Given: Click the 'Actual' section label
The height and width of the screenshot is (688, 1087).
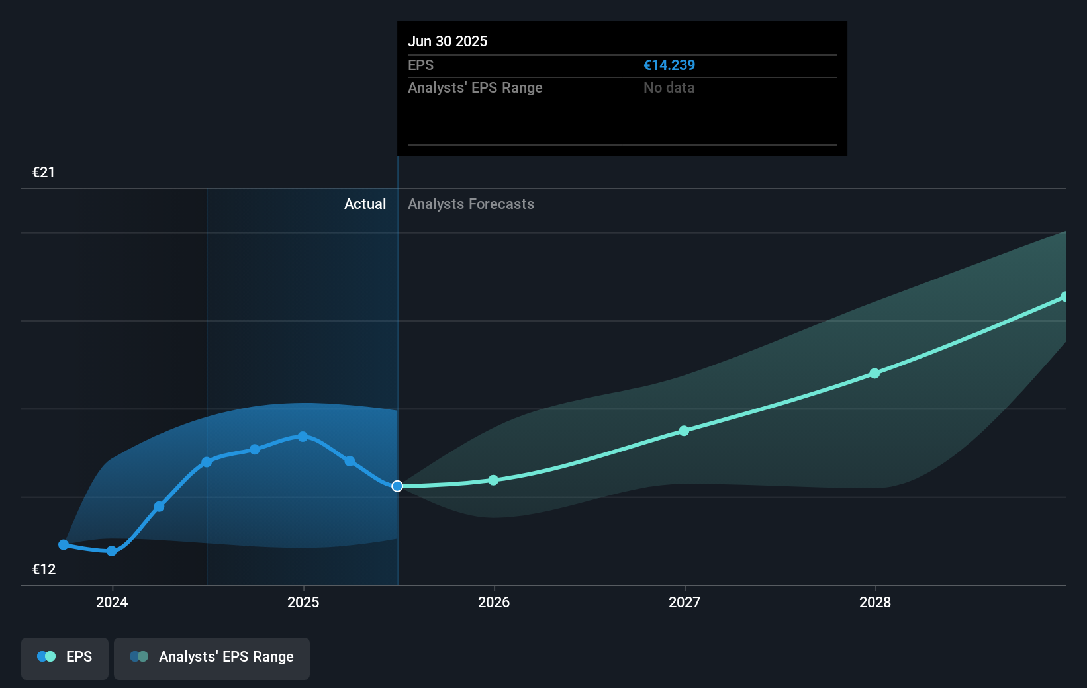Looking at the screenshot, I should pyautogui.click(x=365, y=204).
